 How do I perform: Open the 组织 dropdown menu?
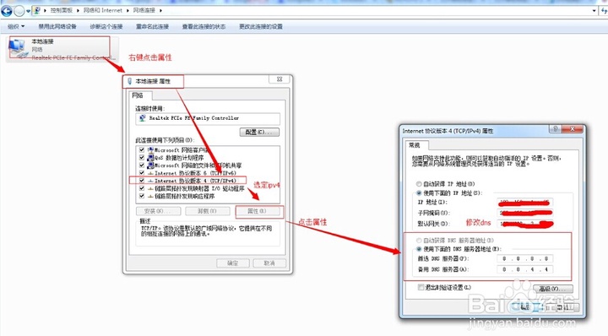(x=16, y=26)
